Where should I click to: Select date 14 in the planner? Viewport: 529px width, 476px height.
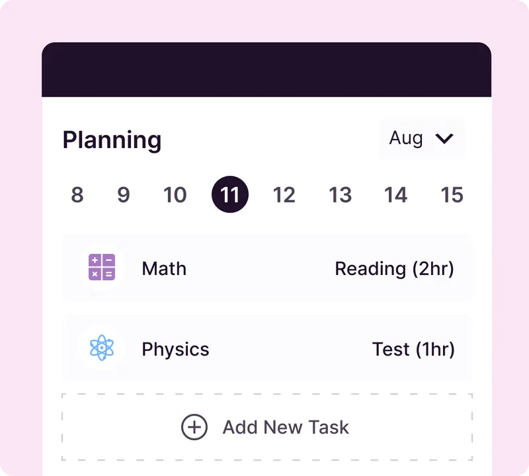(395, 195)
